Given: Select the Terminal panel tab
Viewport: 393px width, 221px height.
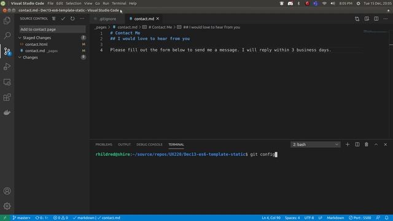Looking at the screenshot, I should click(176, 145).
